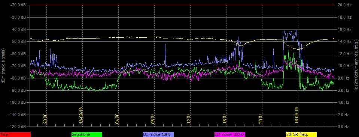Click the 20.0 Hz right axis value
359x137 pixels.
[x=344, y=5]
